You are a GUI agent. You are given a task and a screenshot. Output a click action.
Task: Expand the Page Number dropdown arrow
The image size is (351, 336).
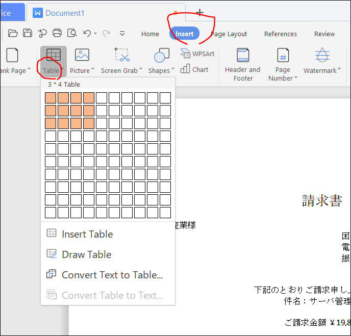[296, 77]
